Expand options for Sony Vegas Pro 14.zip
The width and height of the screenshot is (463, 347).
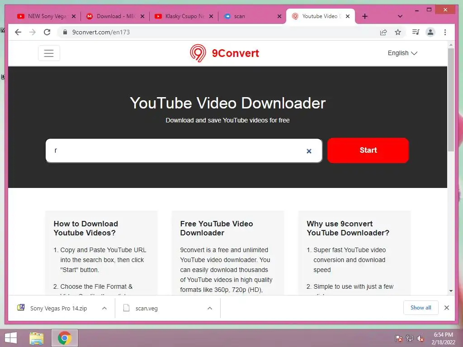104,308
